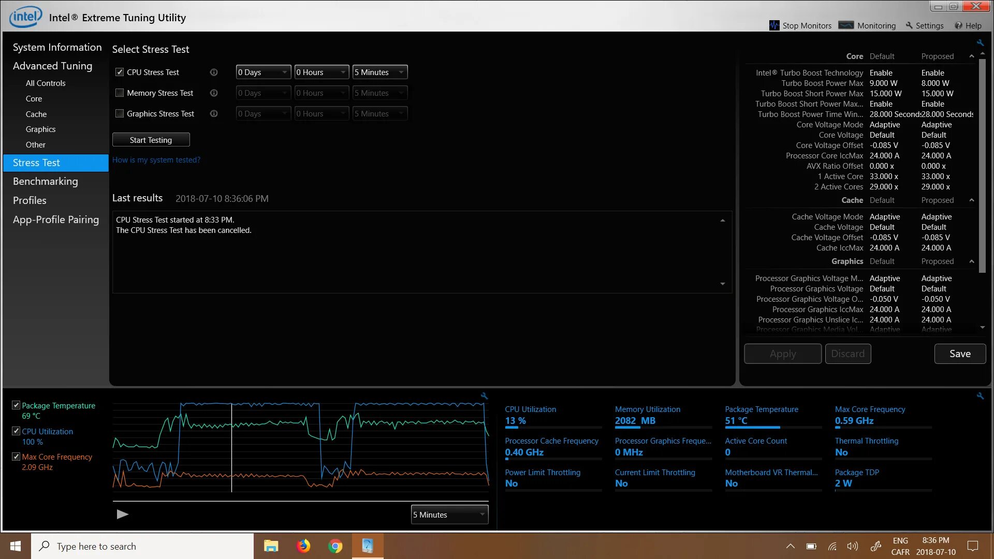The width and height of the screenshot is (994, 559).
Task: Click the Help question mark icon
Action: (x=958, y=25)
